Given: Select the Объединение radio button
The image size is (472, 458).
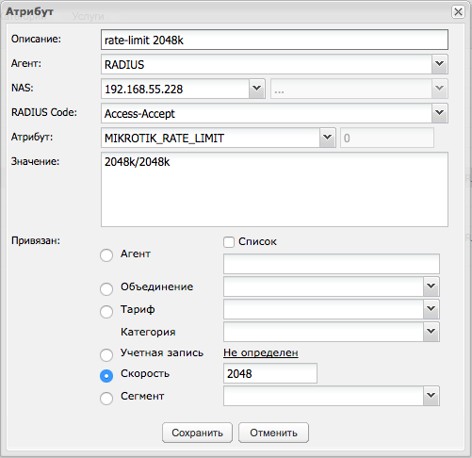Looking at the screenshot, I should [106, 288].
